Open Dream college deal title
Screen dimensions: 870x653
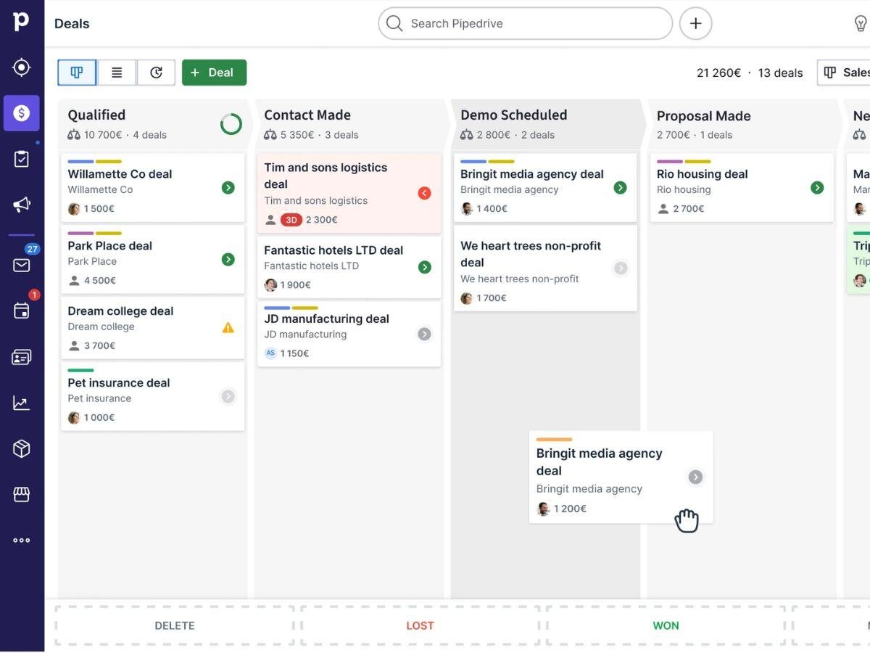coord(120,311)
